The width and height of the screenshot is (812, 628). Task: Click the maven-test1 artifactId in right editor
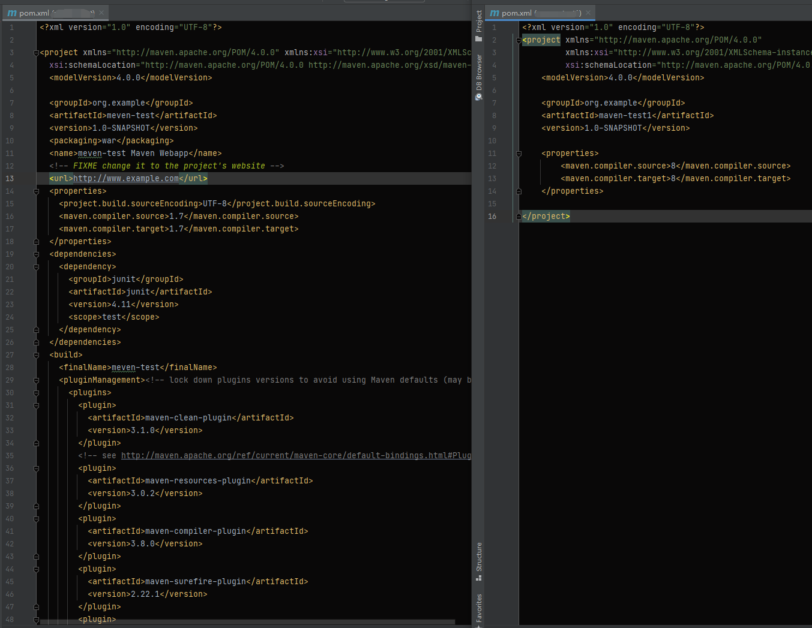pyautogui.click(x=628, y=116)
